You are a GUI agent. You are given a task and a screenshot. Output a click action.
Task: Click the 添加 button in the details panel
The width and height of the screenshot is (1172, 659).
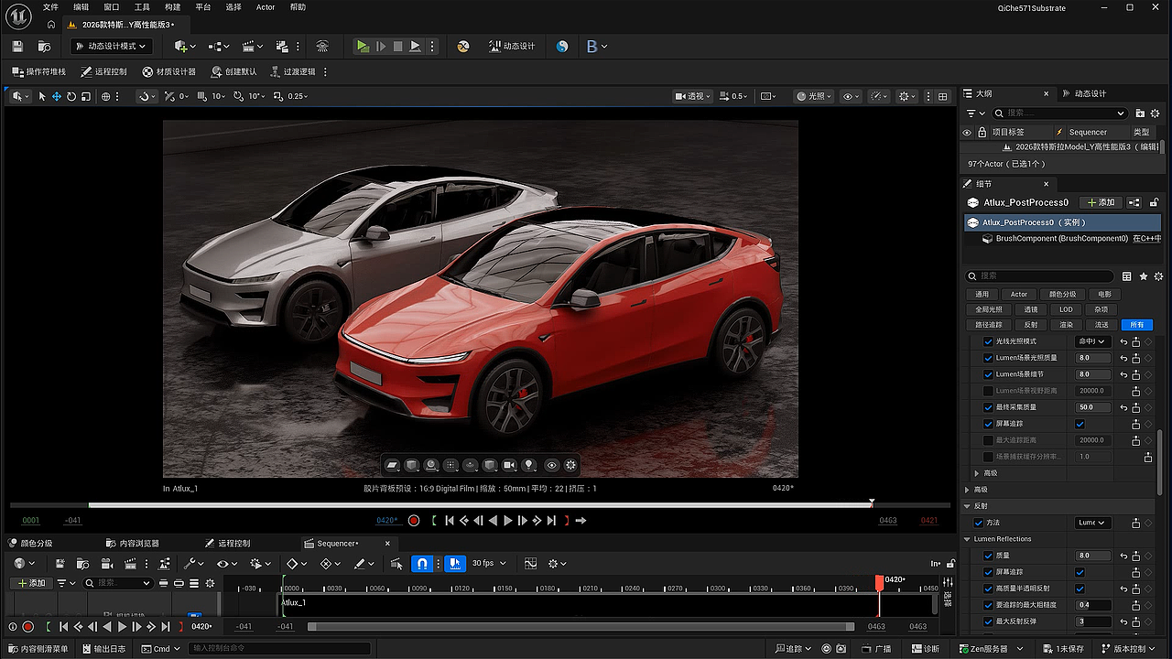click(1101, 202)
